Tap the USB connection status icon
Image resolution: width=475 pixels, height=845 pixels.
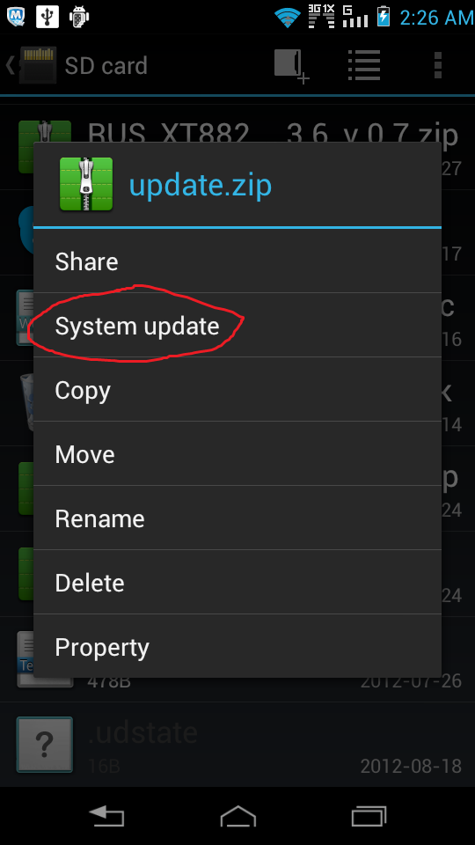click(47, 17)
